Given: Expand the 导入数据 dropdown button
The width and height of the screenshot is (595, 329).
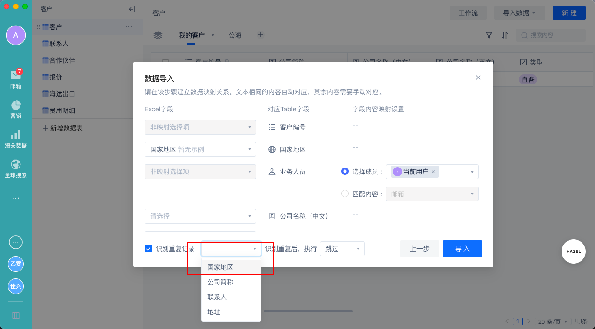Looking at the screenshot, I should (519, 13).
